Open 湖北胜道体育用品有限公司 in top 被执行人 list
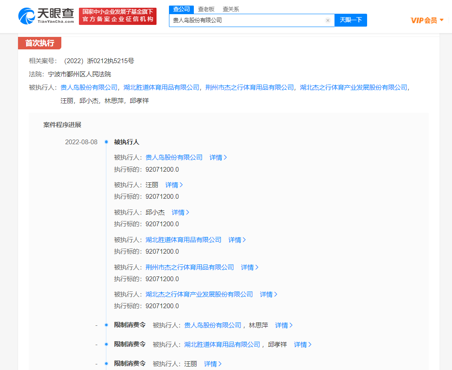The image size is (452, 370). (x=161, y=88)
